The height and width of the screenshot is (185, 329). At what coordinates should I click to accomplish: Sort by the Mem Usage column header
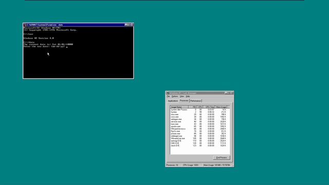click(x=221, y=107)
